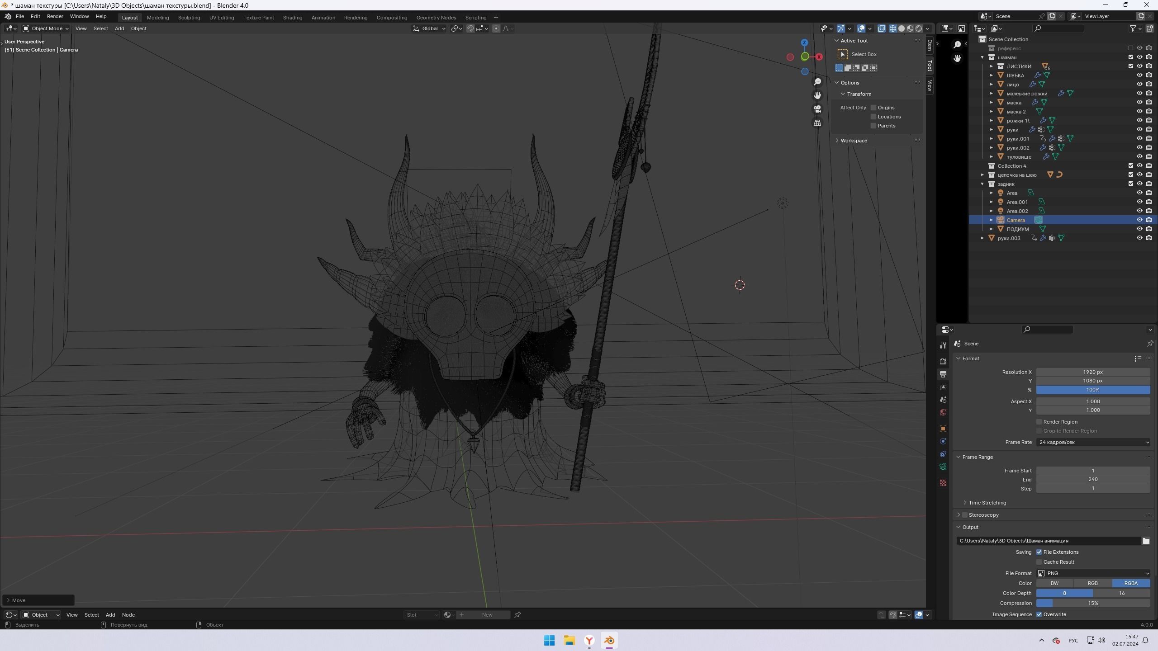1158x651 pixels.
Task: Open the Item sidebar tab
Action: (x=930, y=45)
